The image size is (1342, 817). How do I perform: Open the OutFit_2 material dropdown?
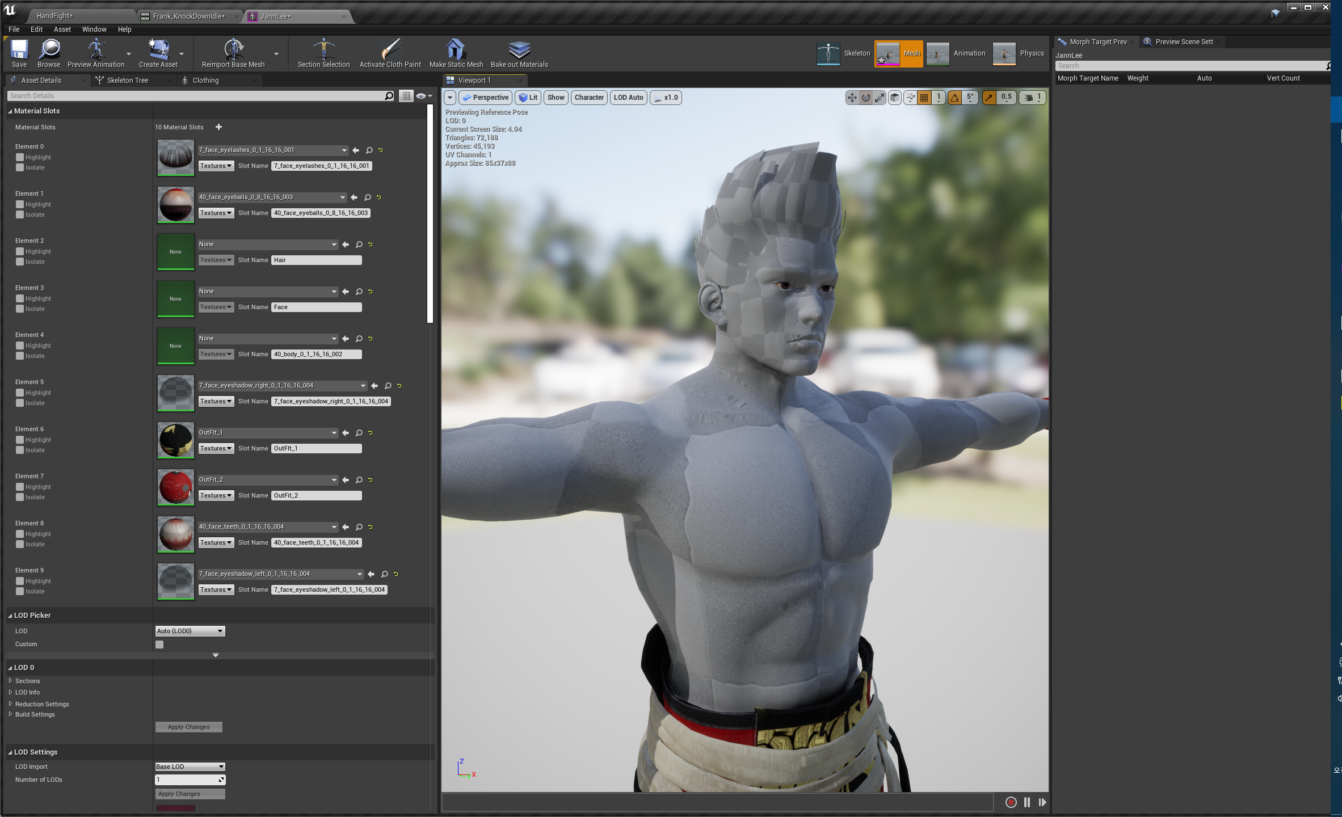tap(267, 480)
